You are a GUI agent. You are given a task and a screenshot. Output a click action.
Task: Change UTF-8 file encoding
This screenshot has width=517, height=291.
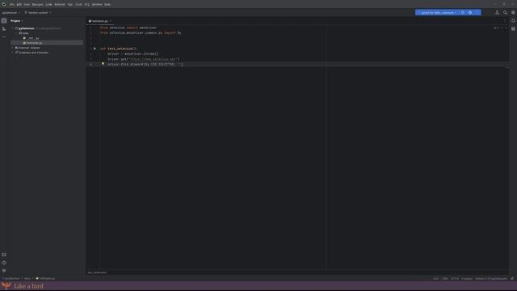pos(455,279)
